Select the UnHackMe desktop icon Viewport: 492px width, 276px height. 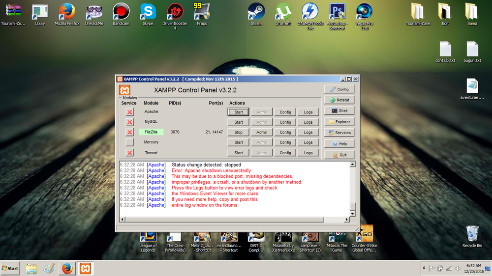coord(94,14)
